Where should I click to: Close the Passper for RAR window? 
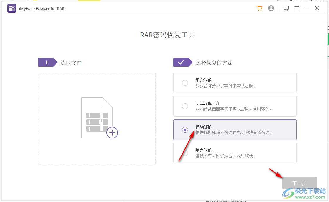click(x=317, y=8)
